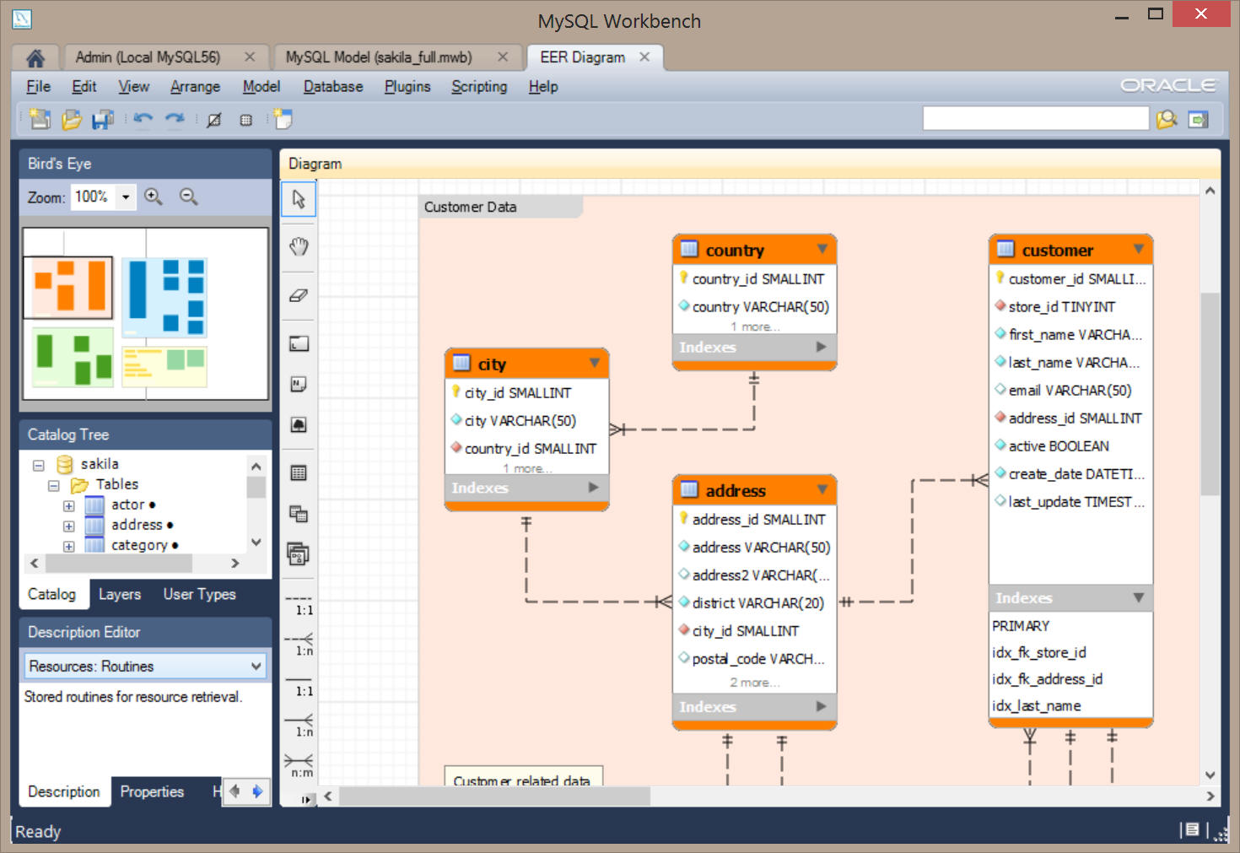Create a new document from toolbar
Image resolution: width=1240 pixels, height=853 pixels.
40,120
